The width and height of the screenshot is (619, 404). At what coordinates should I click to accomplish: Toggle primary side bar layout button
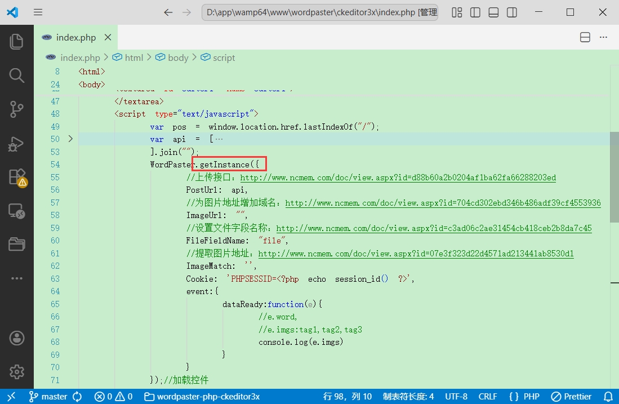(475, 12)
